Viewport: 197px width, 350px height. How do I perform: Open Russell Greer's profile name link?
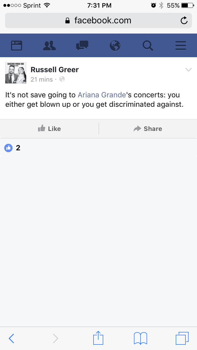(55, 70)
